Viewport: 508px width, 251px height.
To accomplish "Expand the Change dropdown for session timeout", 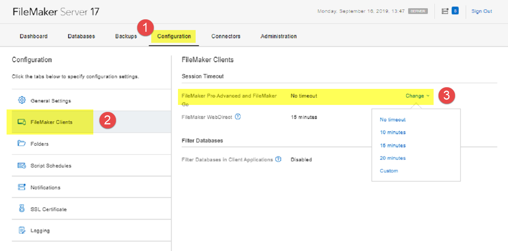I will coord(418,96).
